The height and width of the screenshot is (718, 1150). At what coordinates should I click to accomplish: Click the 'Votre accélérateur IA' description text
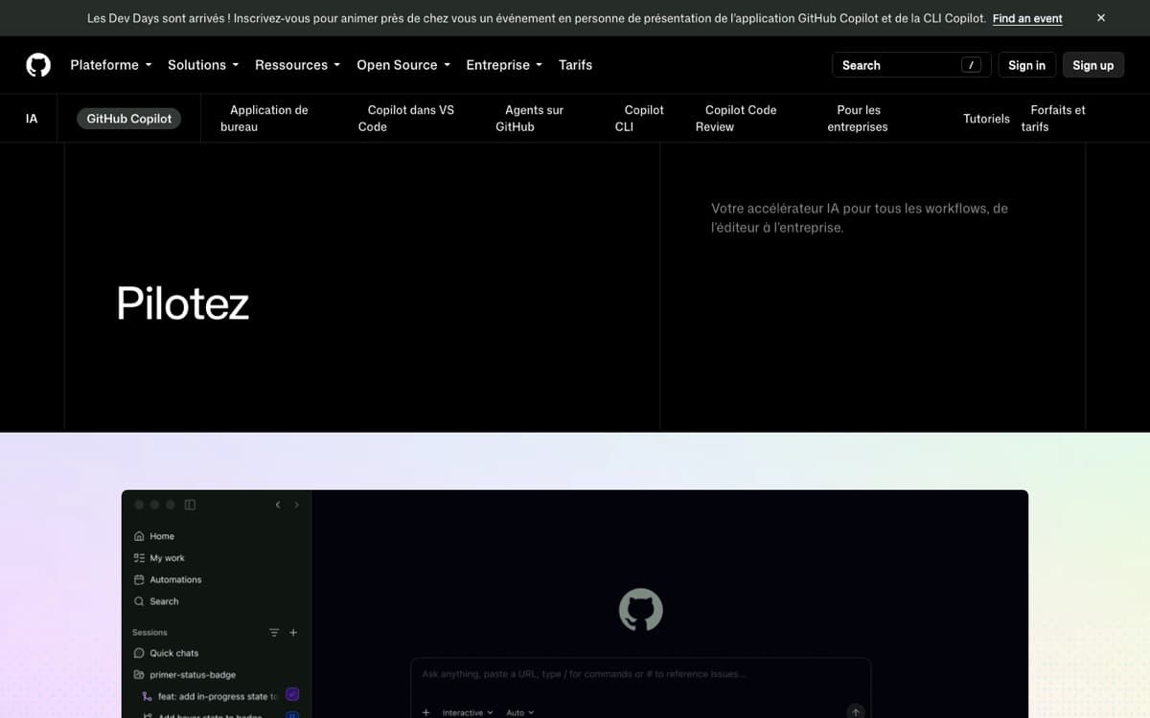click(860, 218)
